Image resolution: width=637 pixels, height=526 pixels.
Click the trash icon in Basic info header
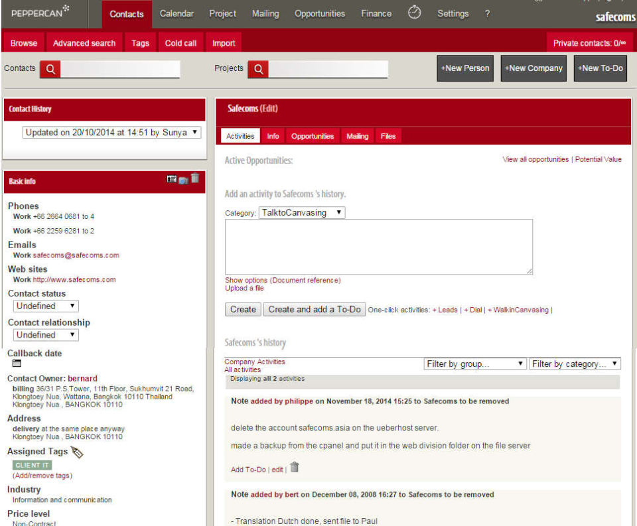(195, 178)
